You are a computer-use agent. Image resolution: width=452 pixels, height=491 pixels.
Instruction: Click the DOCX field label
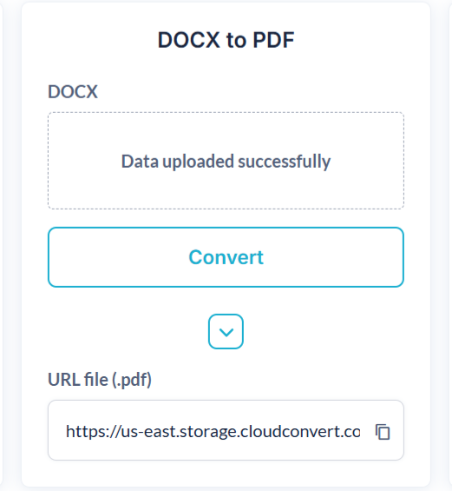[x=73, y=92]
